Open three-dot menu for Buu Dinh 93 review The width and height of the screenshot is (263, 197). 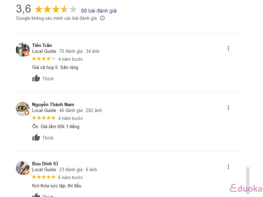click(228, 167)
